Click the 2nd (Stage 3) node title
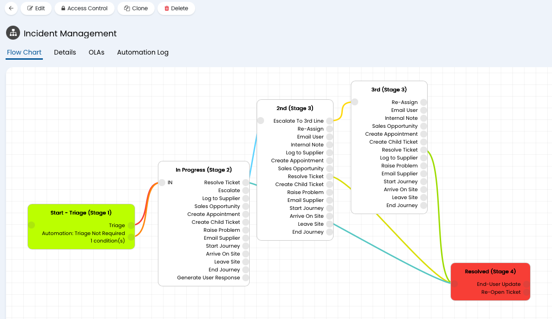Screen dimensions: 552x319 point(294,108)
